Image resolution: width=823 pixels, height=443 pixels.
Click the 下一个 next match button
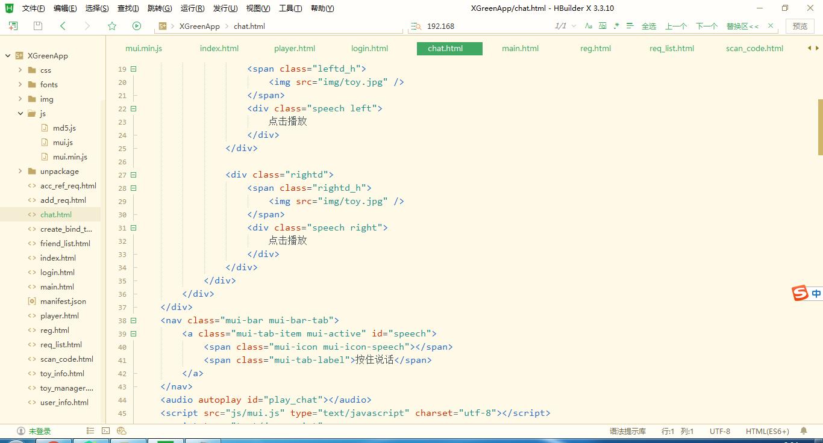pos(707,26)
